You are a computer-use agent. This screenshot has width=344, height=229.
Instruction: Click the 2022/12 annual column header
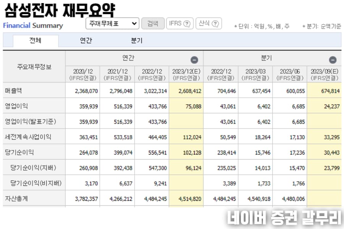point(152,74)
